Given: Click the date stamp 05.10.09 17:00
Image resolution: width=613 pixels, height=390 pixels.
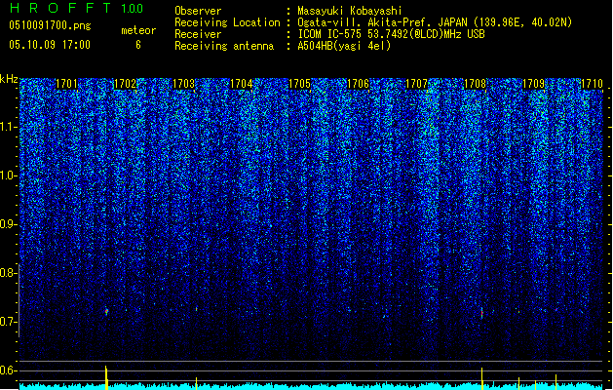Looking at the screenshot, I should point(50,45).
